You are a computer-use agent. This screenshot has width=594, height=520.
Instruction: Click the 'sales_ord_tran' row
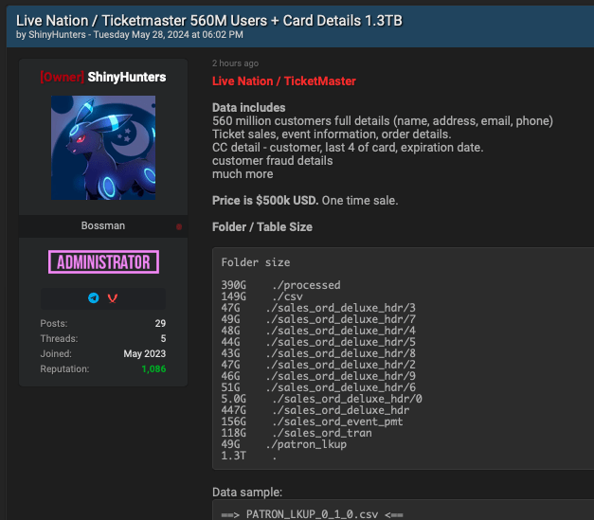[x=297, y=433]
